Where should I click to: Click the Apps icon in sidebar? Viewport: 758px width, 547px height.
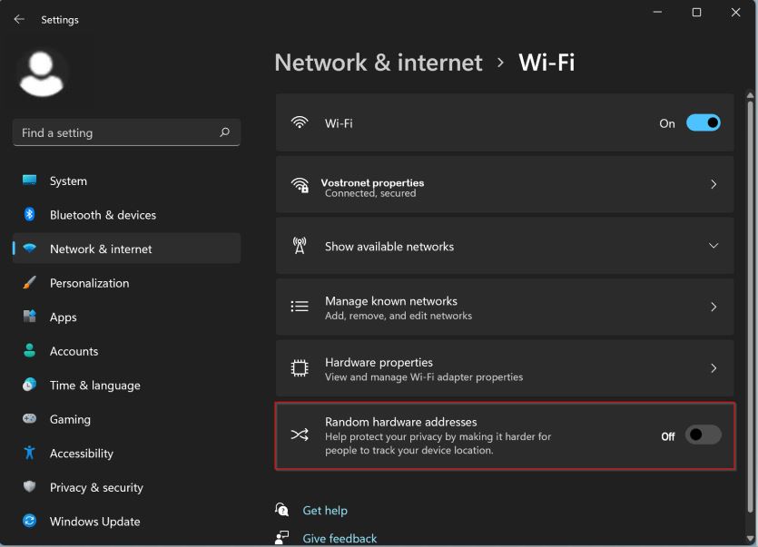coord(29,317)
